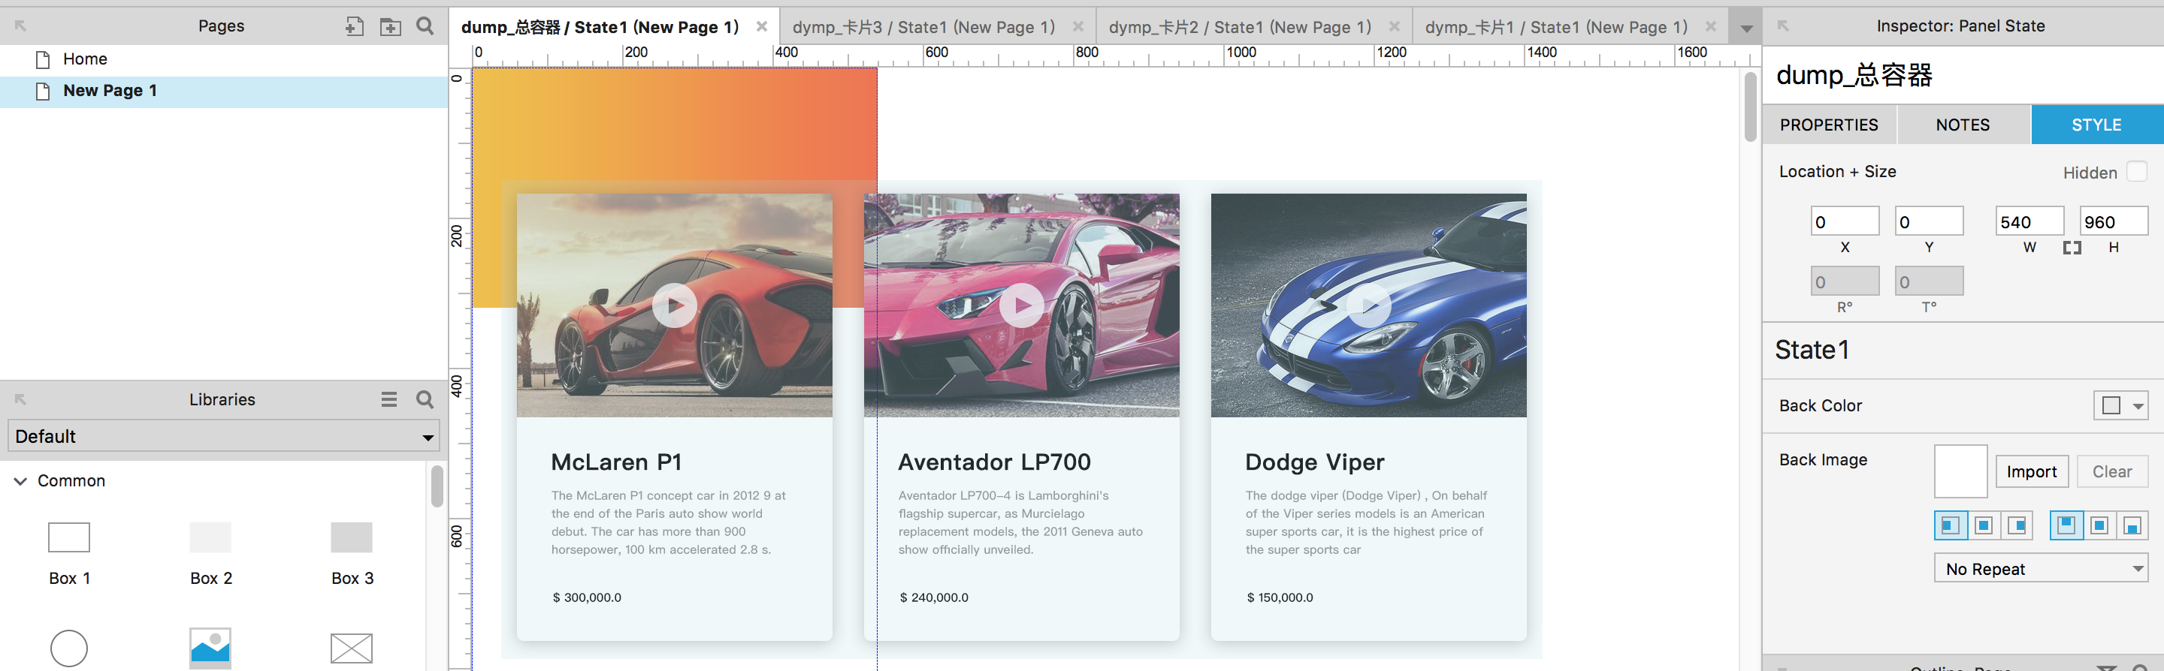Add a new page in Pages panel

click(355, 26)
